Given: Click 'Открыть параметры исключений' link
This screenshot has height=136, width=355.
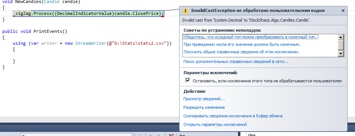Looking at the screenshot, I should (215, 124).
